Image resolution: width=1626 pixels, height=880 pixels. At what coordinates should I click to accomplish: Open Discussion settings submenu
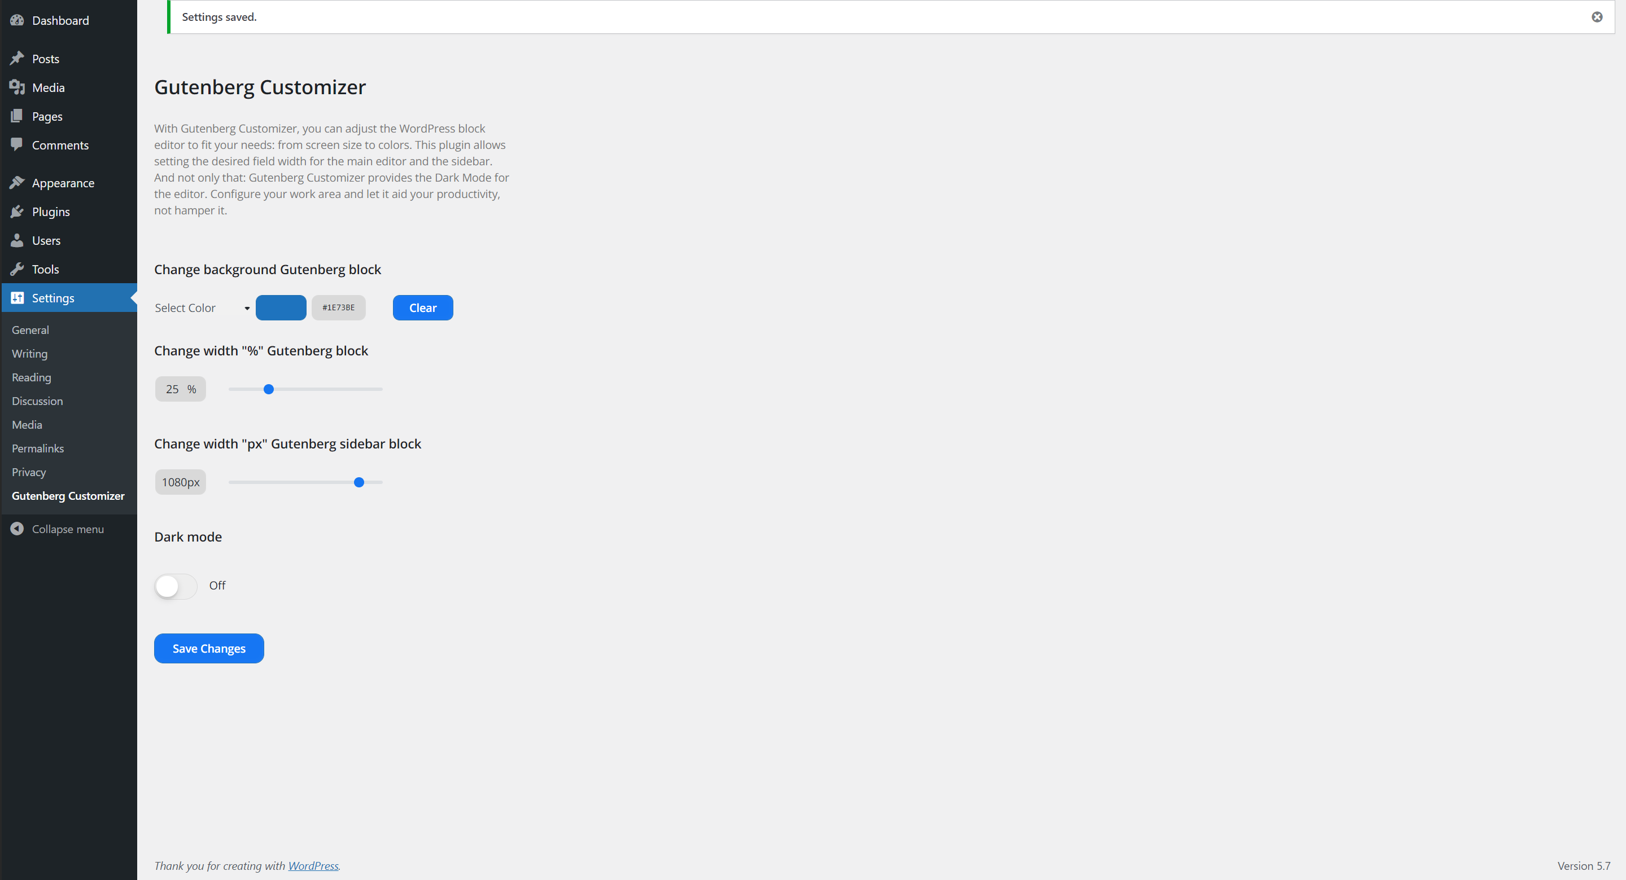tap(37, 401)
